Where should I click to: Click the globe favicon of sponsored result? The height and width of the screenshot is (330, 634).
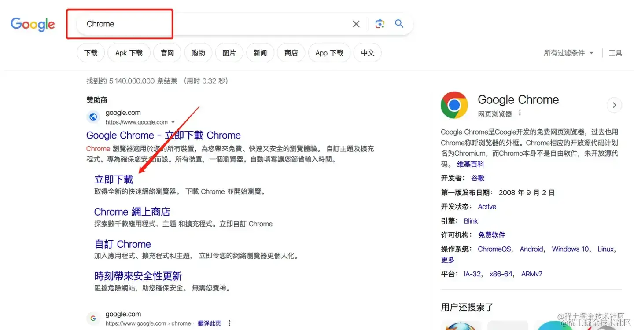pos(93,117)
